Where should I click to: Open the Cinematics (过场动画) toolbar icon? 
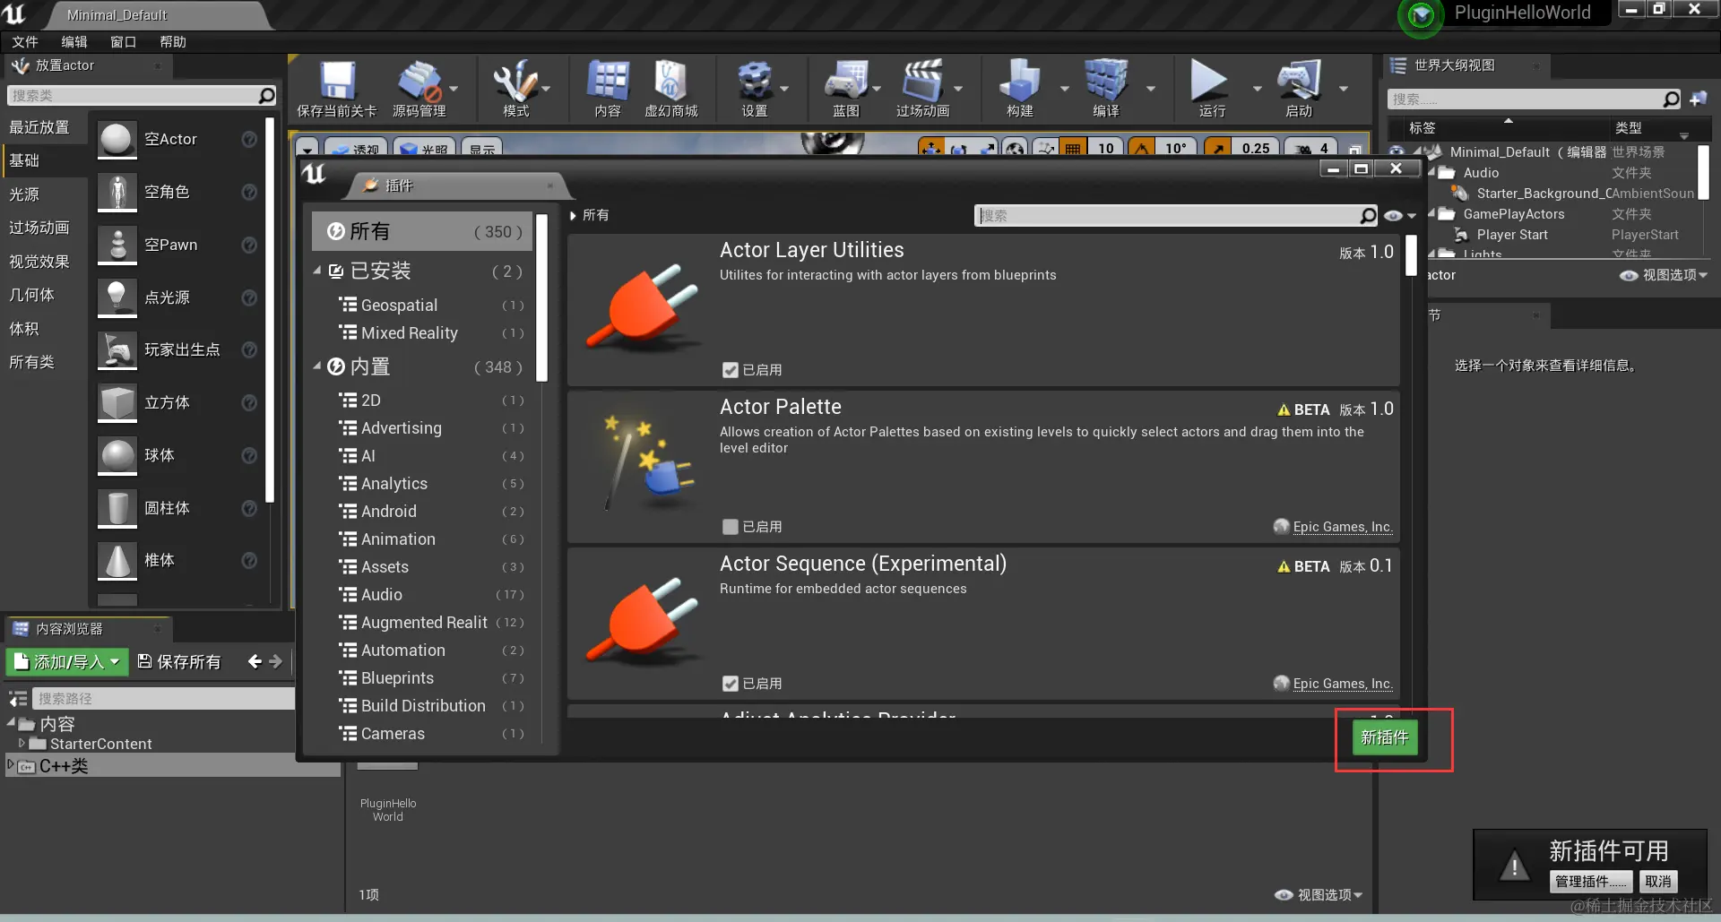(922, 82)
